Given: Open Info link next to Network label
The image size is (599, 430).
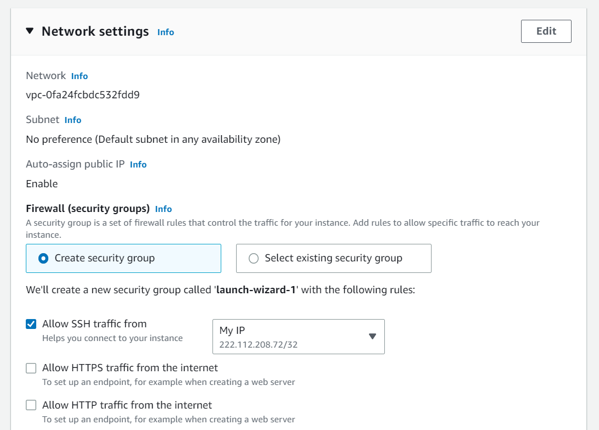Looking at the screenshot, I should pyautogui.click(x=80, y=76).
